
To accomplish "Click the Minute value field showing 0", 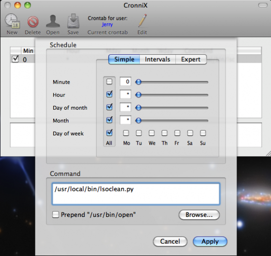I will [126, 81].
